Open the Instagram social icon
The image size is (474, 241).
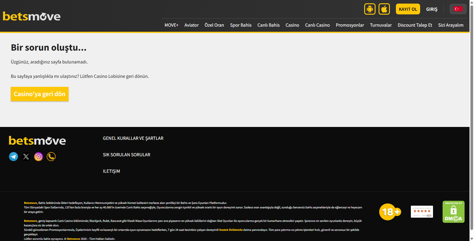point(39,157)
